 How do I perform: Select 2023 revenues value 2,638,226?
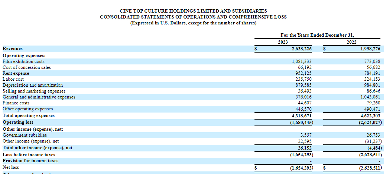pyautogui.click(x=302, y=49)
